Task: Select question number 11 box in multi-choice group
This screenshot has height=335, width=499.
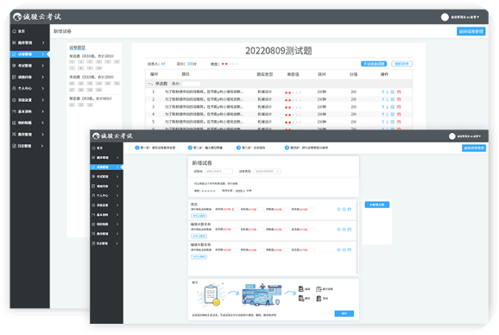Action: click(73, 84)
